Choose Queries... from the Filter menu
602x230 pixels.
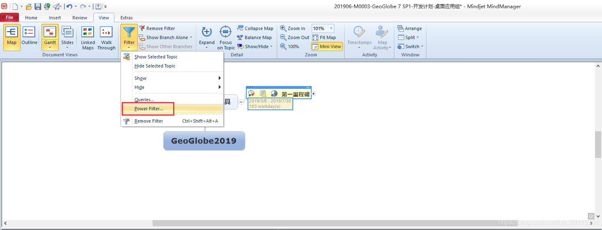coord(172,100)
